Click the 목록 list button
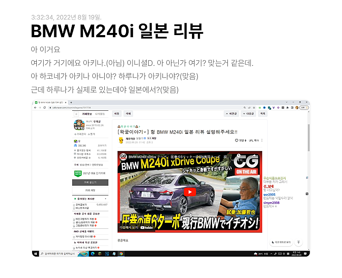 (263, 114)
